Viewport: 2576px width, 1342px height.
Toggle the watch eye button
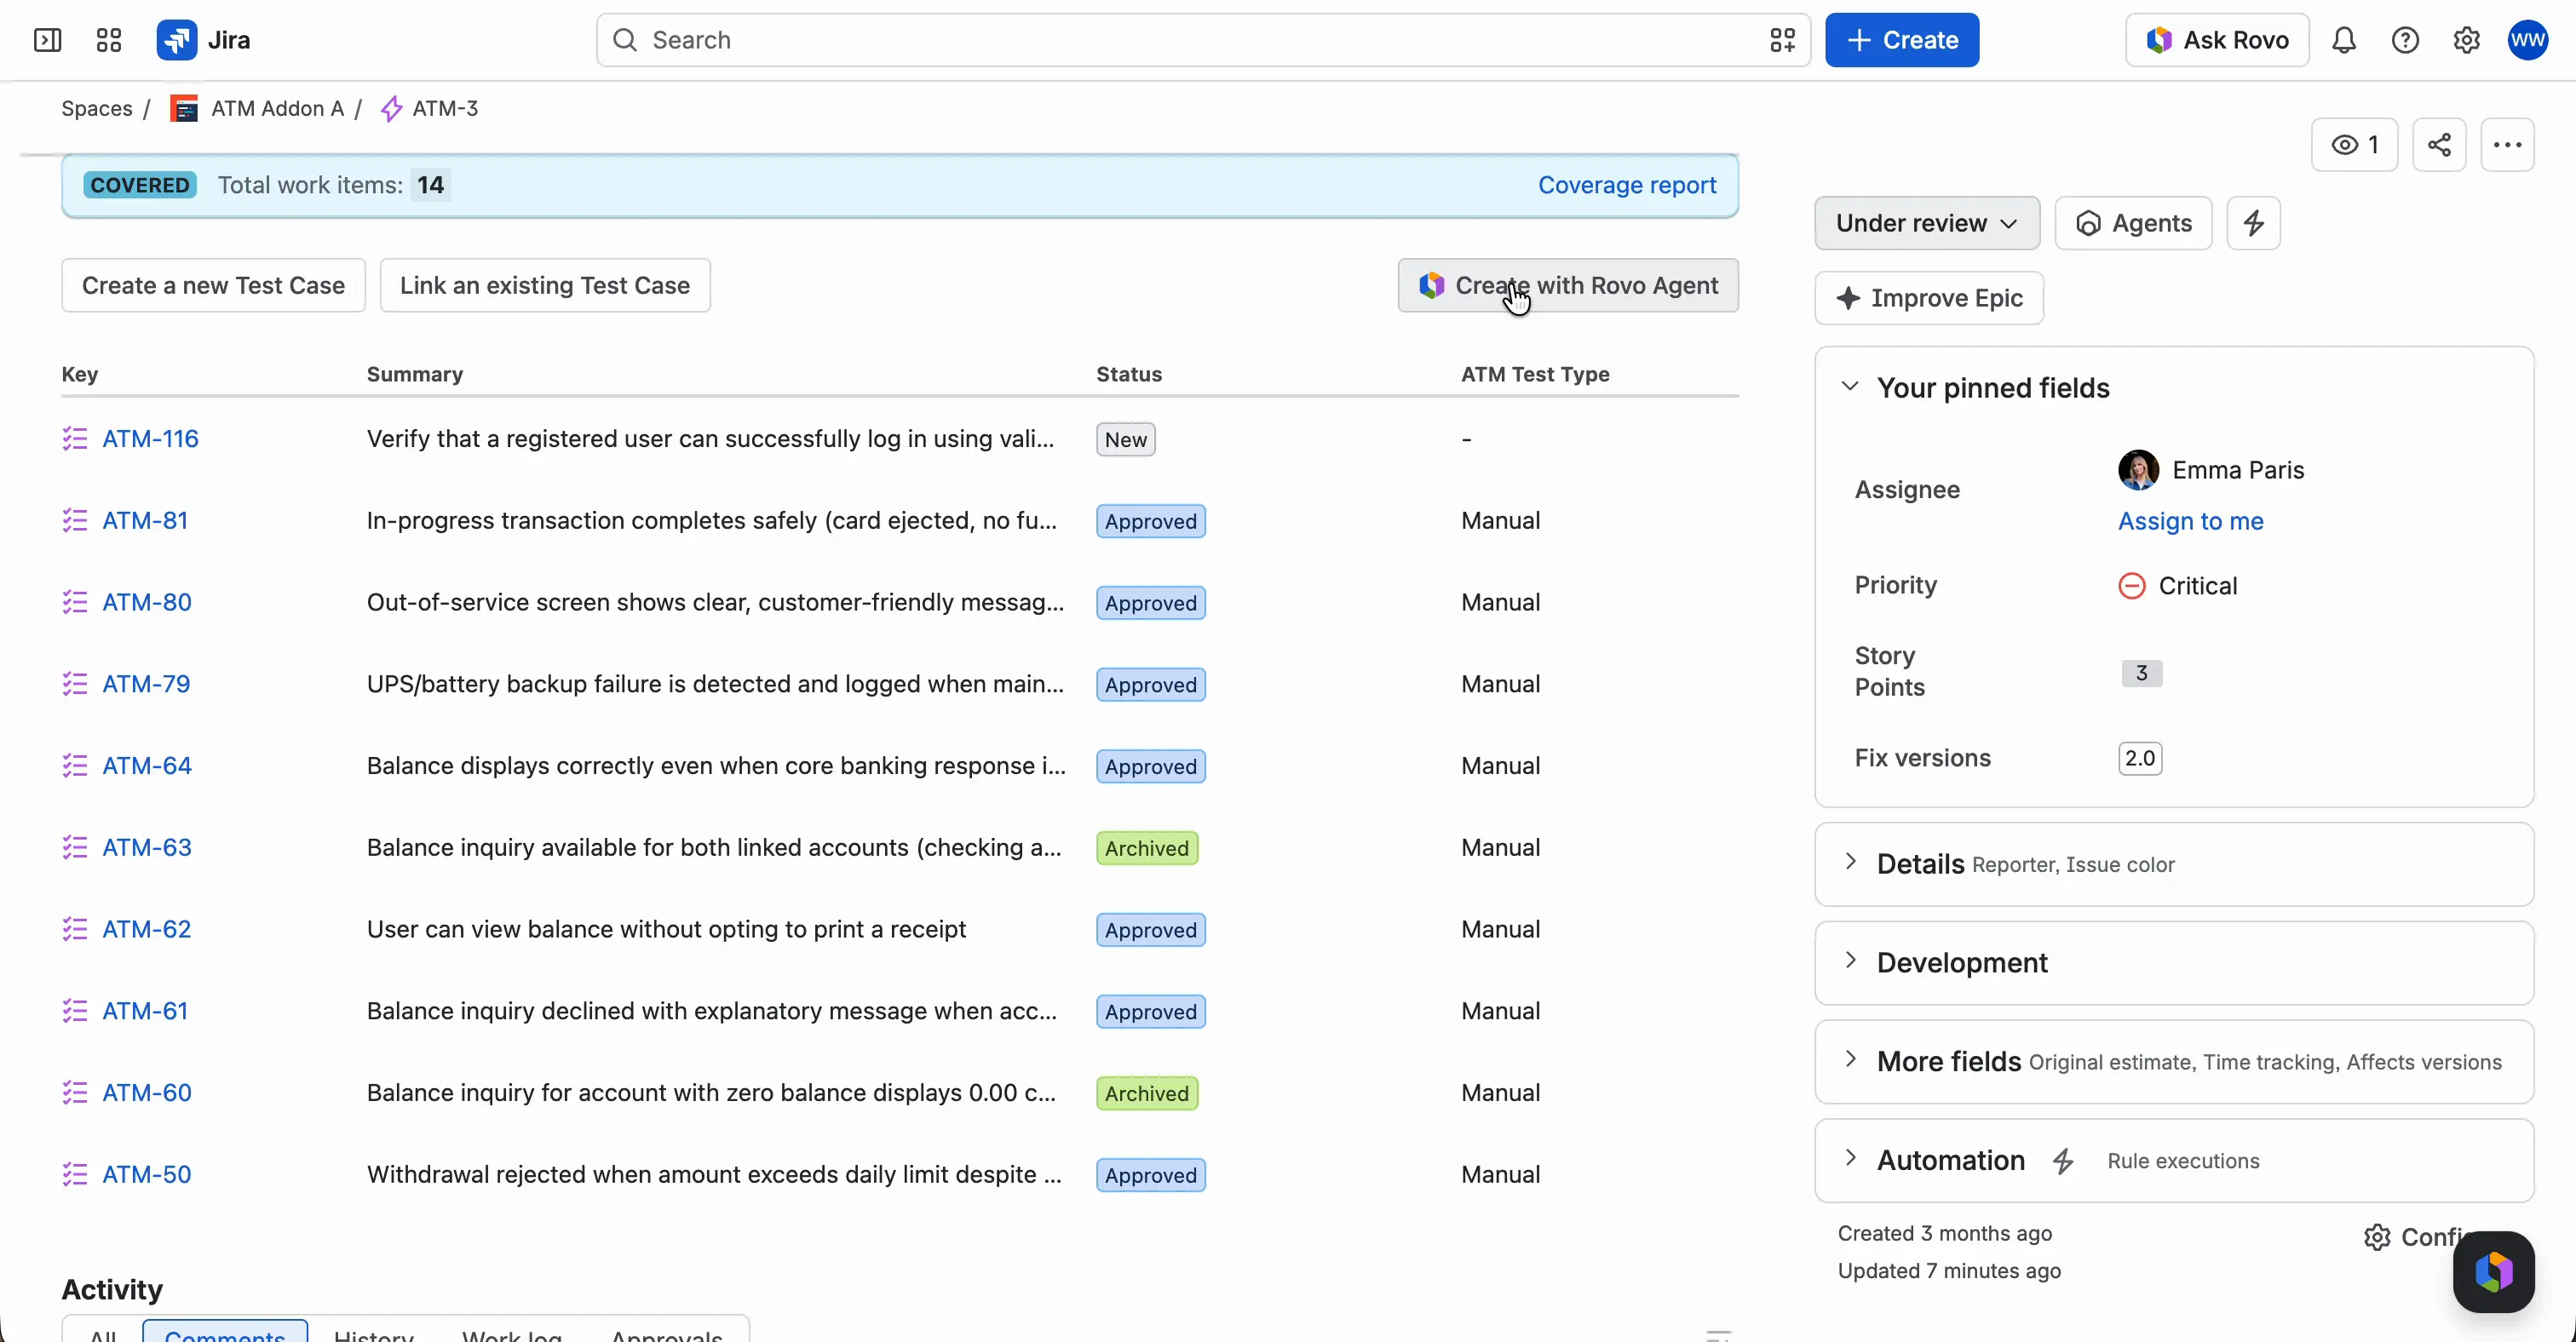(2354, 145)
